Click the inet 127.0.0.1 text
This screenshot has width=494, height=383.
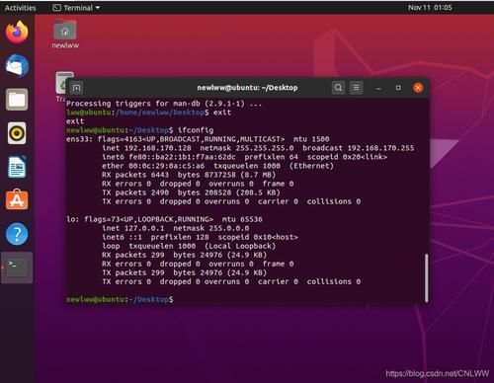(133, 228)
